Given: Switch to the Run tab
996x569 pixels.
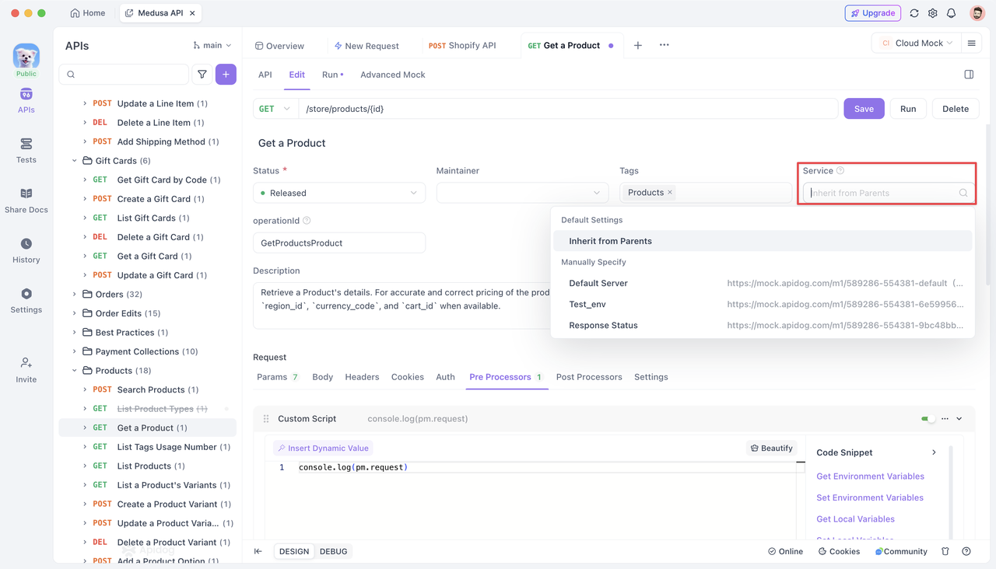Looking at the screenshot, I should tap(332, 75).
